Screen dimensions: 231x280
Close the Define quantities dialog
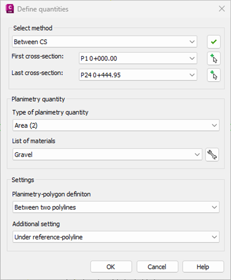(222, 9)
